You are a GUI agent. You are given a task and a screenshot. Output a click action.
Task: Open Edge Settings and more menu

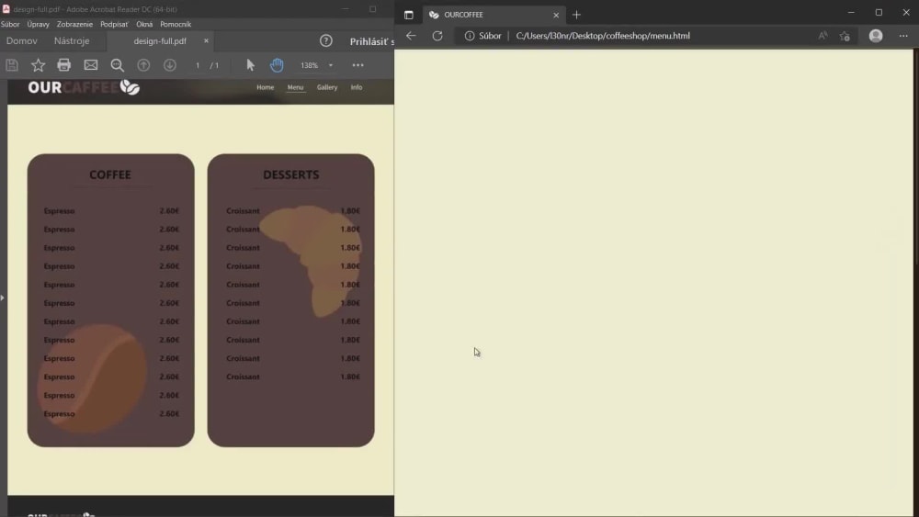pyautogui.click(x=903, y=36)
